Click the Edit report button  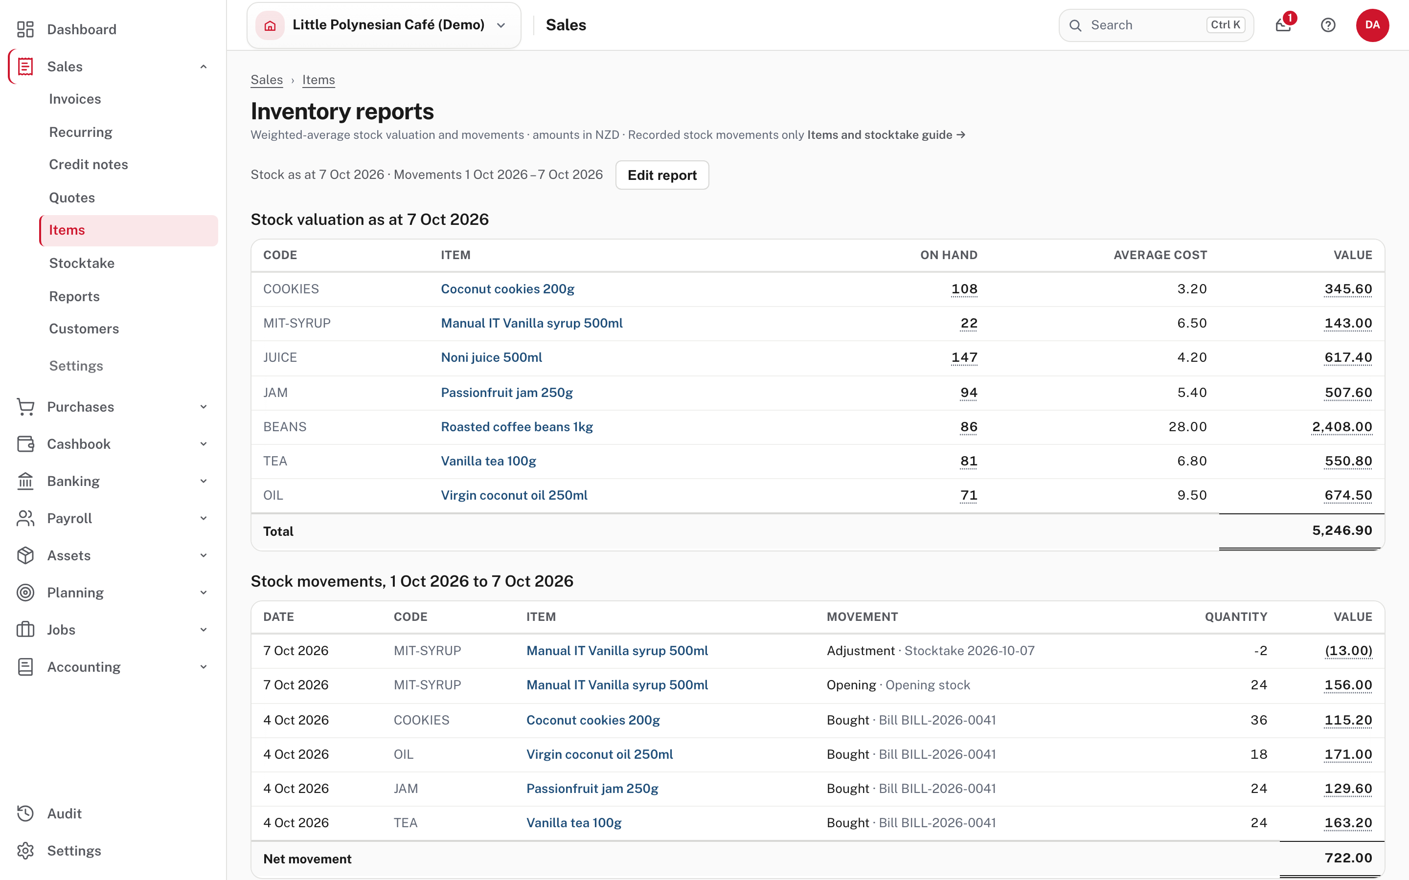(662, 175)
